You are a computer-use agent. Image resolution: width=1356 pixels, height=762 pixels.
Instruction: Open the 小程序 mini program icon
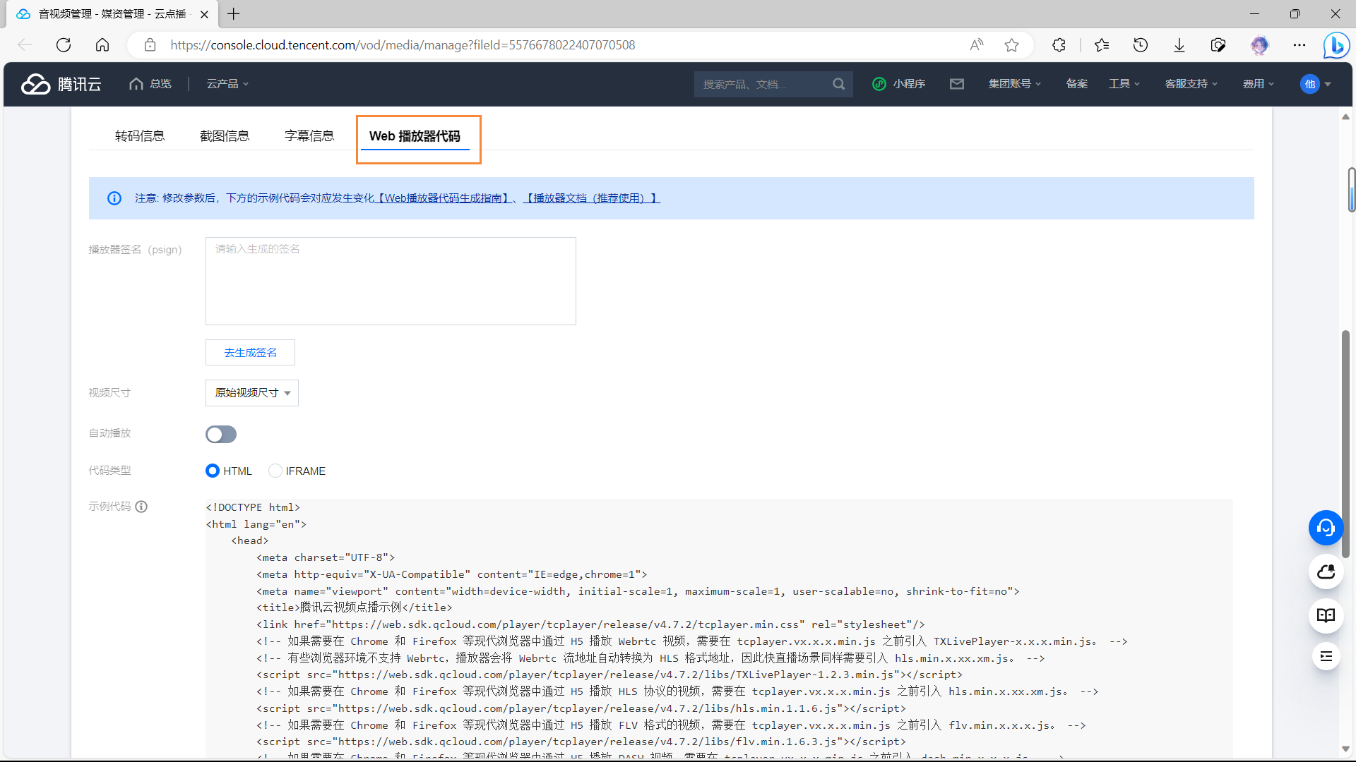898,84
